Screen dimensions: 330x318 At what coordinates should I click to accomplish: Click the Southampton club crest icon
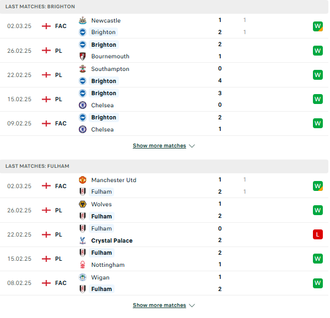(x=83, y=69)
